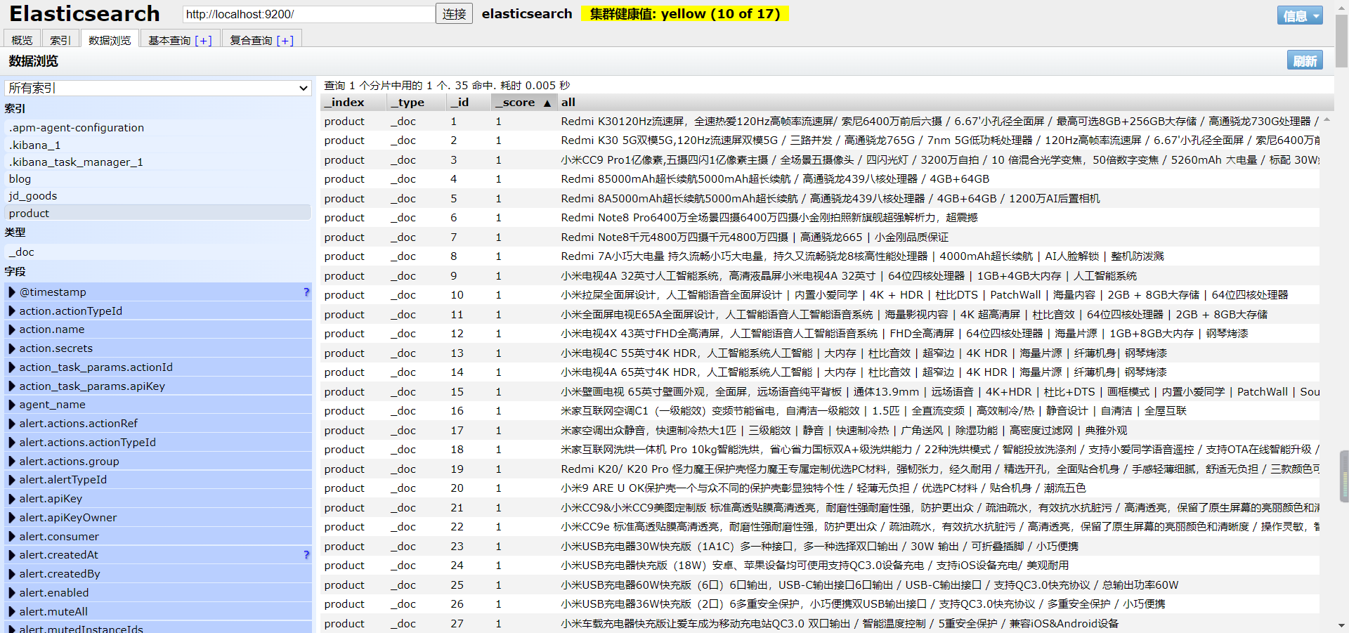Expand the @timestamp field filter
Viewport: 1349px width, 633px height.
tap(12, 292)
